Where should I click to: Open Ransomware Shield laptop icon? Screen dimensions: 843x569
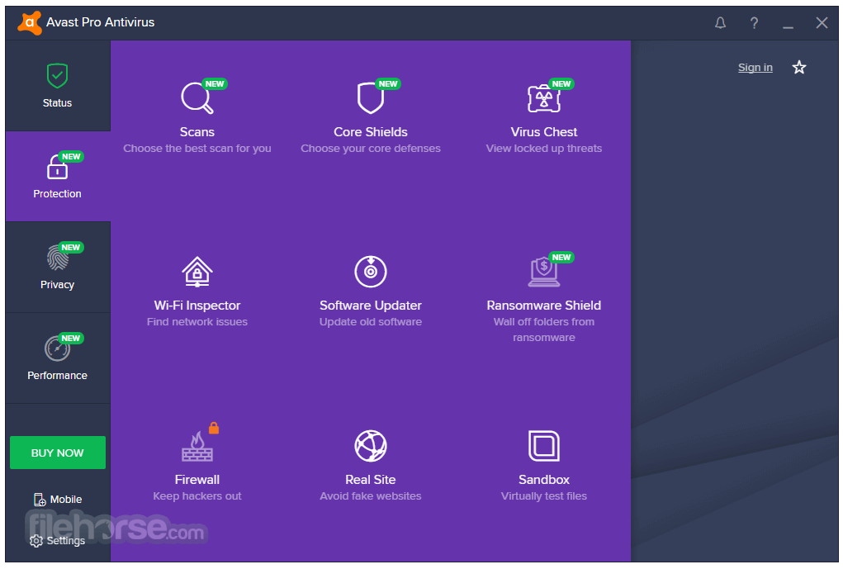(x=543, y=272)
